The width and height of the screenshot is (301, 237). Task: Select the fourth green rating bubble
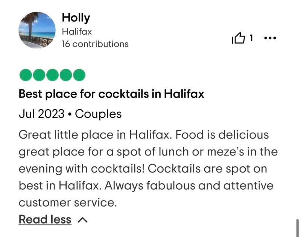click(x=65, y=75)
